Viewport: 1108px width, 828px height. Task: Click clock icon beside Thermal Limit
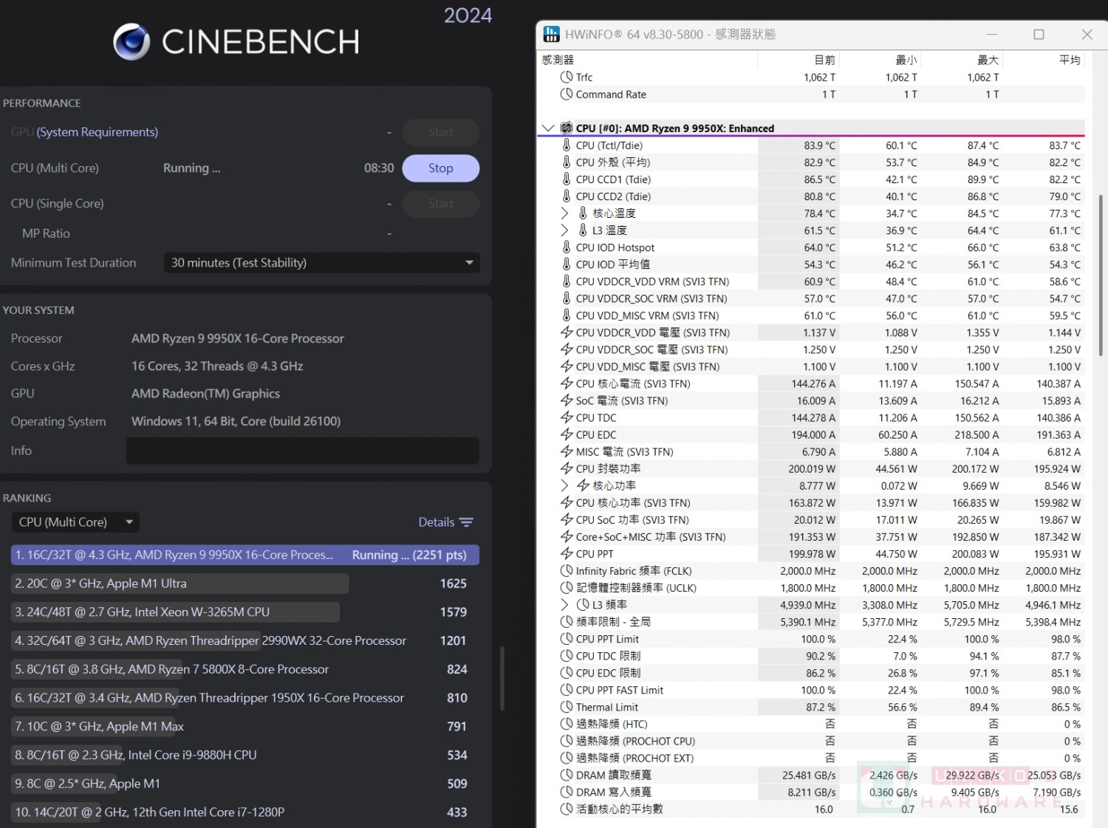coord(567,707)
